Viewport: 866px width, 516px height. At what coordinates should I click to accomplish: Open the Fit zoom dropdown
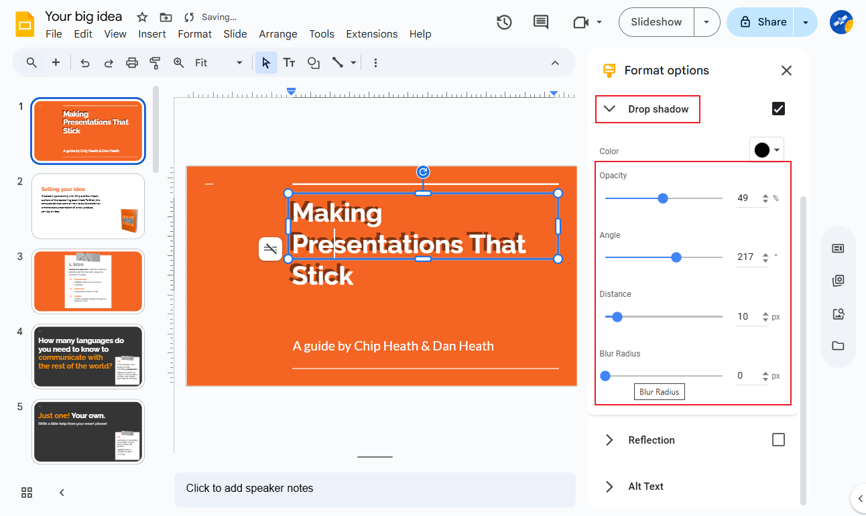tap(240, 62)
